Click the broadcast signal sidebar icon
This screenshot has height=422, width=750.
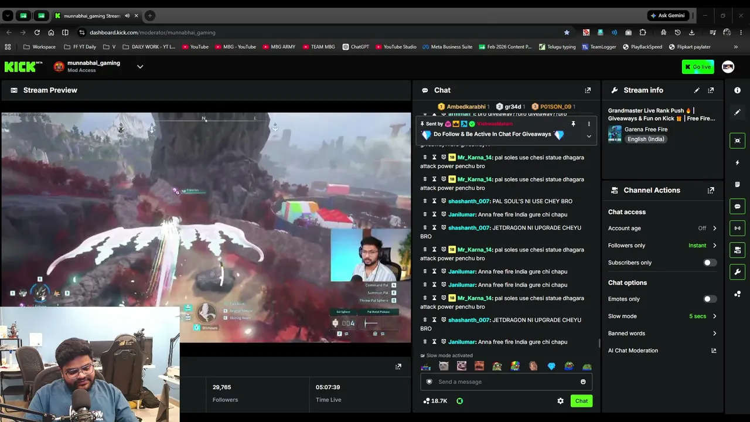click(737, 228)
